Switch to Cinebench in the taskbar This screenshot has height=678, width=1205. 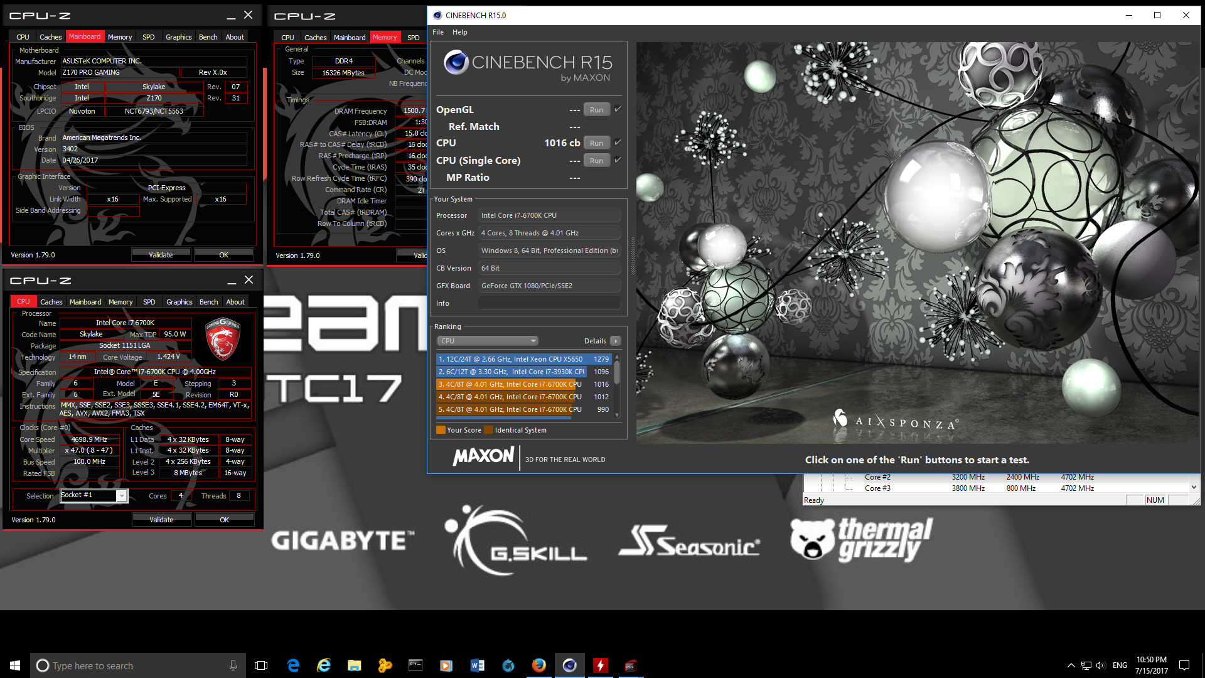pos(569,665)
